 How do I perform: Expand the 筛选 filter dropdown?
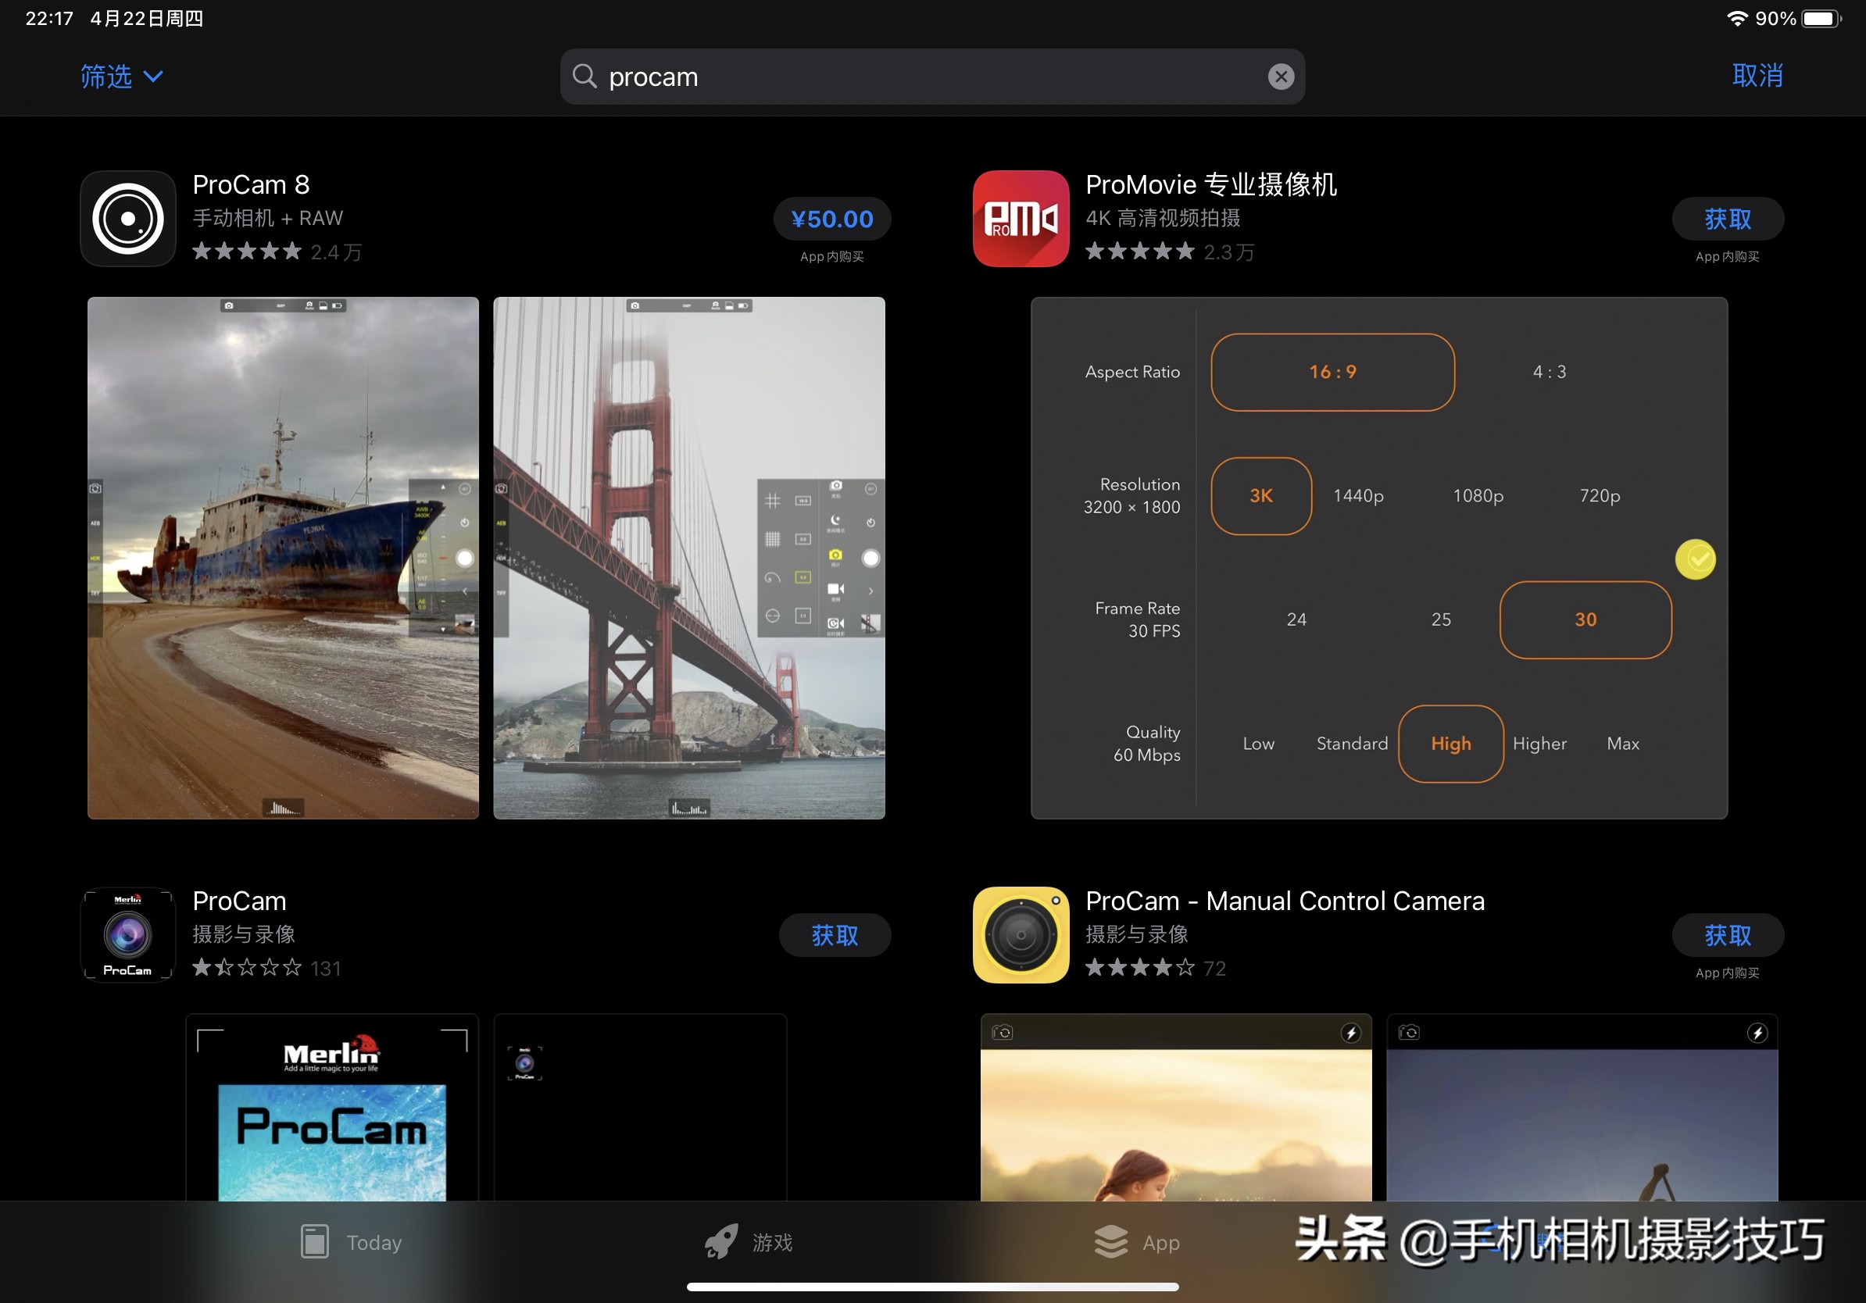point(122,77)
